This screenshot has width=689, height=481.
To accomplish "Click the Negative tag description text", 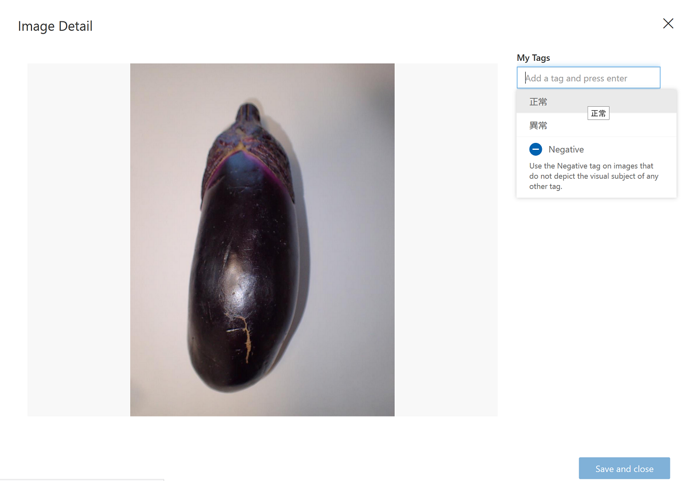I will pos(594,176).
